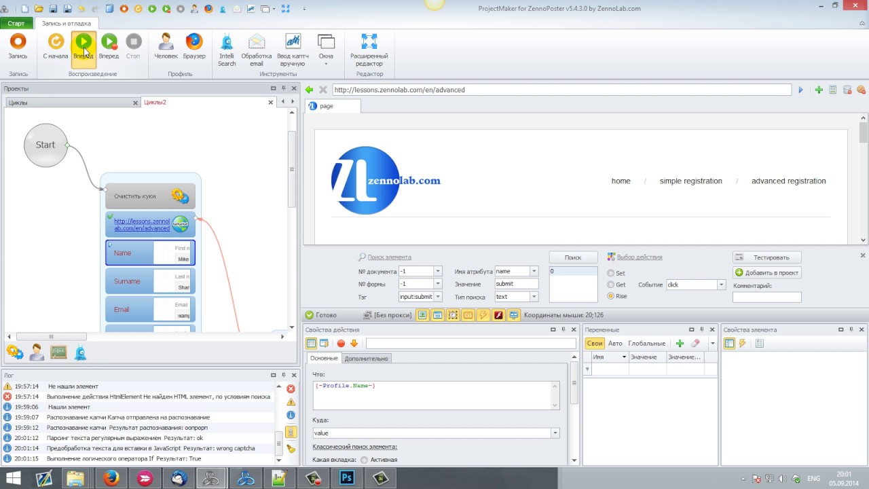Select the Активная tab radio option
The image size is (869, 489).
click(x=364, y=460)
